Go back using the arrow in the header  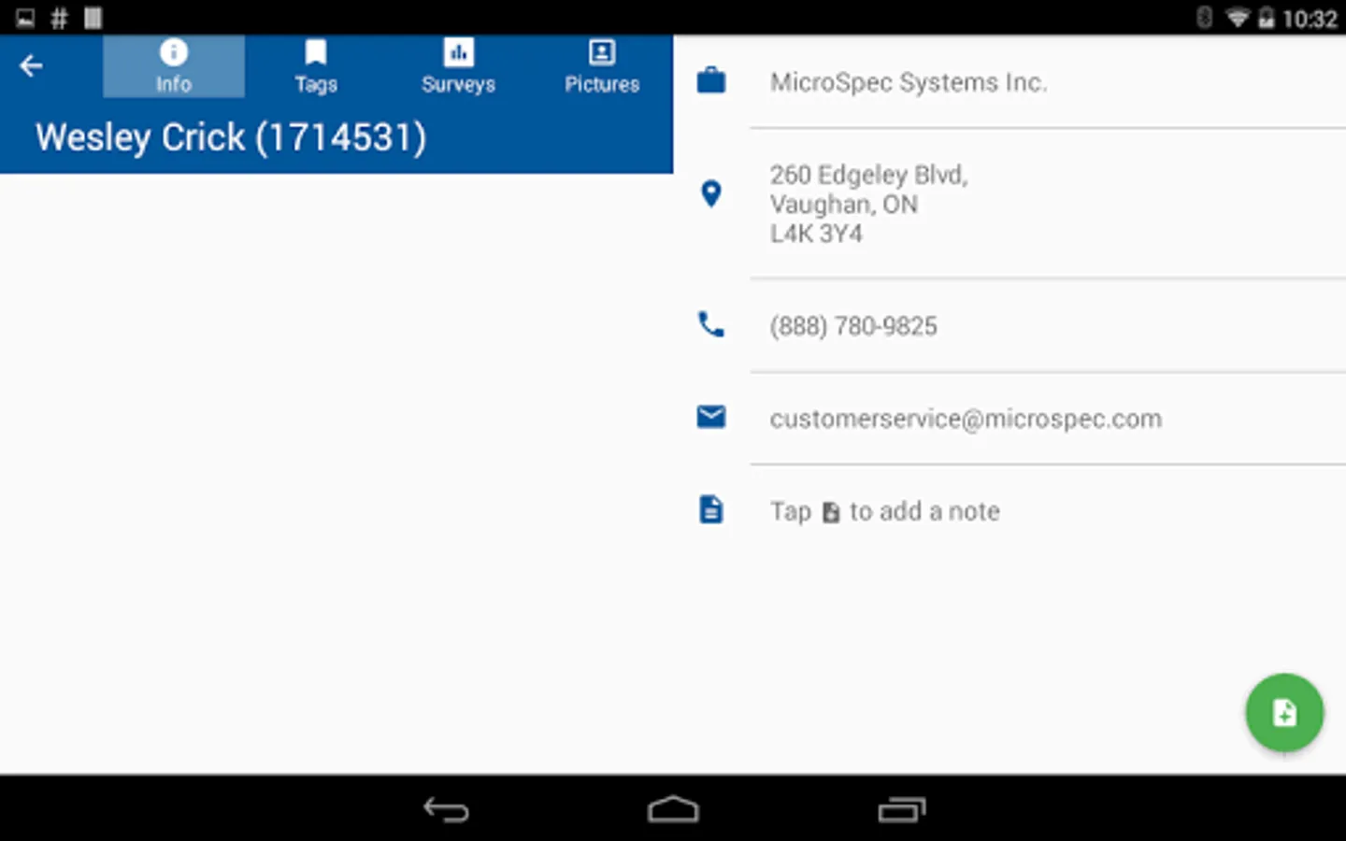pos(31,66)
